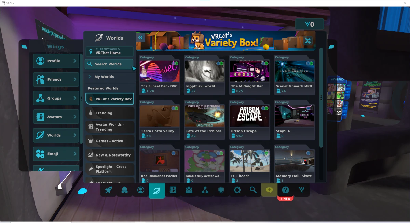Open lamb's silly avatar world card

[205, 164]
